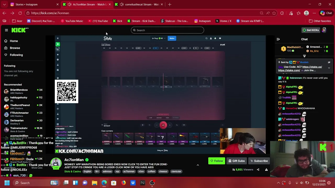Open Stream via RTMP bookmark
Image resolution: width=335 pixels, height=188 pixels.
coord(250,21)
